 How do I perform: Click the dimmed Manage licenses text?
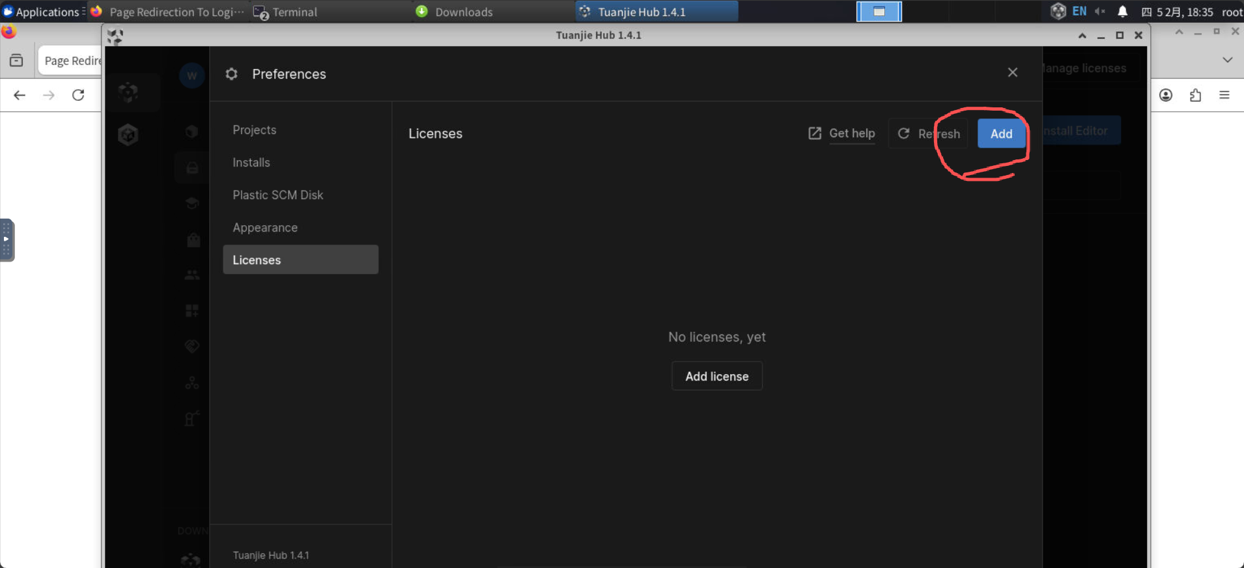(1084, 68)
